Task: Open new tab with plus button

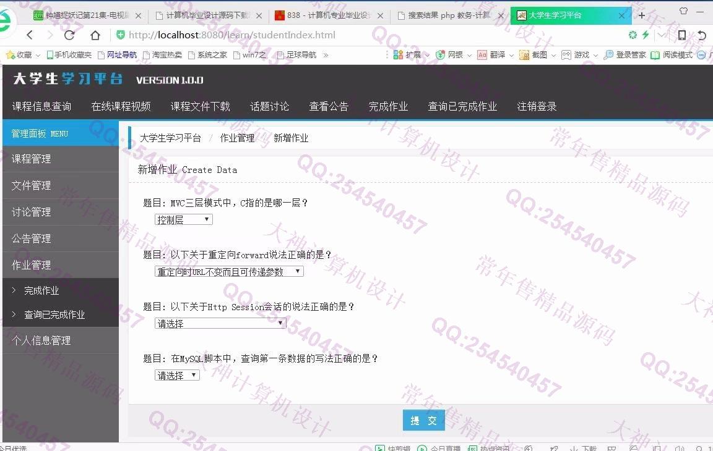Action: (x=642, y=15)
